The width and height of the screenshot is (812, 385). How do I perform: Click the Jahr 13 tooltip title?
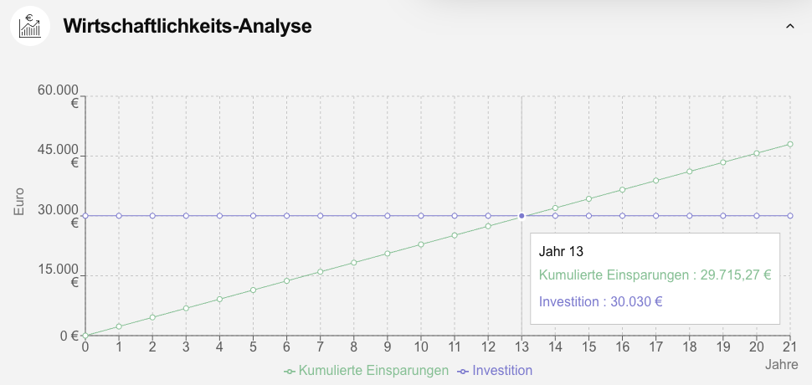(x=561, y=251)
